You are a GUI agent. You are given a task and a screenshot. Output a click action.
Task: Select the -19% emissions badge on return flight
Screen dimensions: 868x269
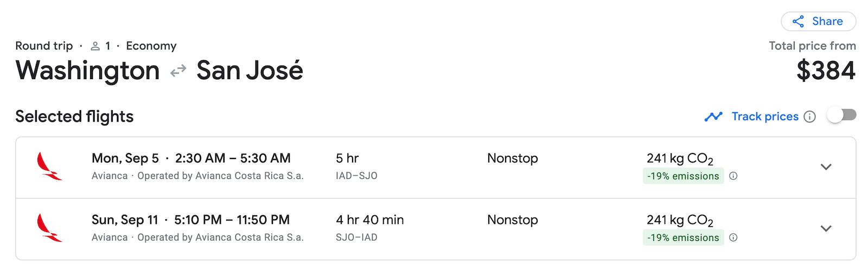683,238
